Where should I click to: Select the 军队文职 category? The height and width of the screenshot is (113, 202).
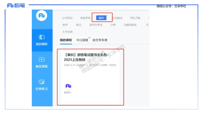135,18
